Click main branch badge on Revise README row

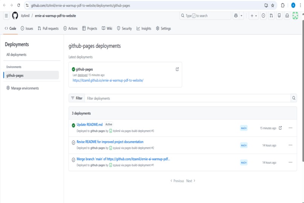point(244,145)
